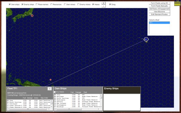Click Fleet TF1 horizontal scrollbar

tap(28, 109)
